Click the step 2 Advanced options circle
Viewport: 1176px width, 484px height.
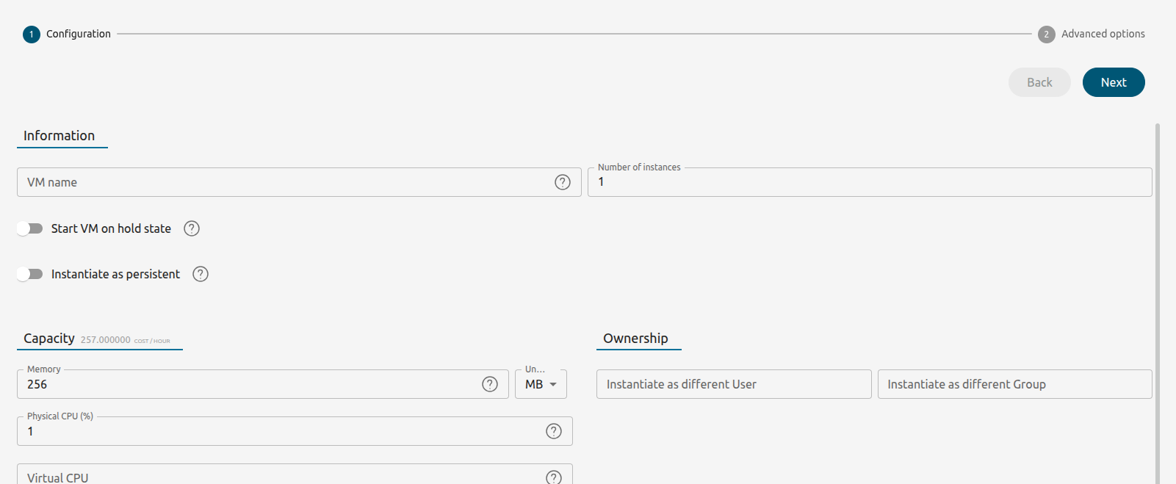click(1047, 35)
